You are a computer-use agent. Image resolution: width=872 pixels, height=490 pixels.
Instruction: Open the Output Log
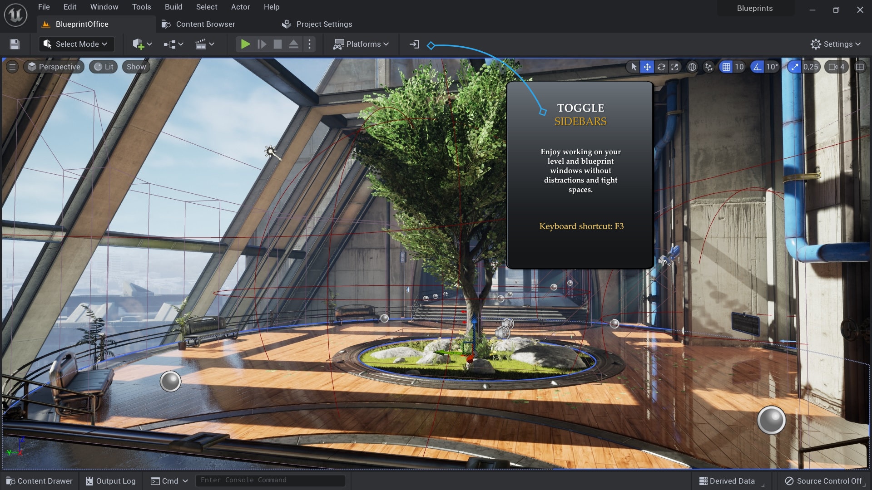click(x=110, y=480)
